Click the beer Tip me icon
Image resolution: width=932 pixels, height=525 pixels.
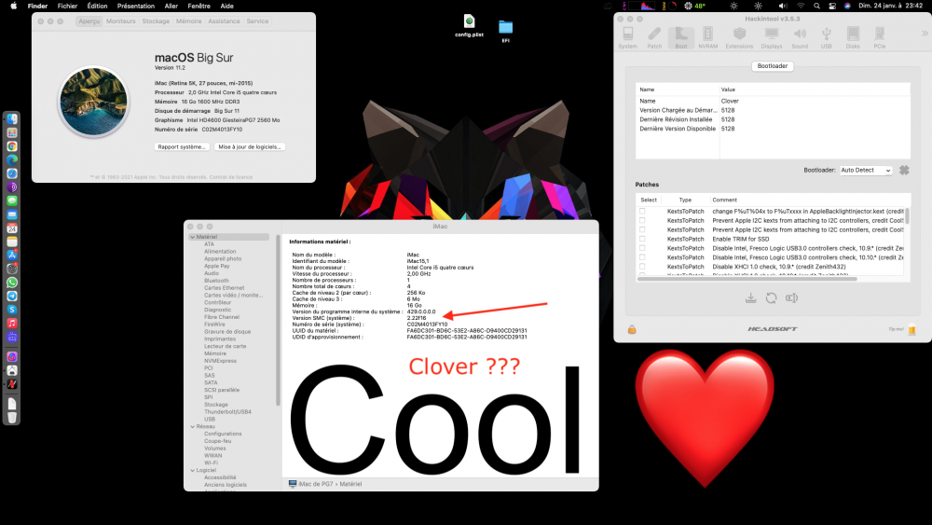[911, 329]
